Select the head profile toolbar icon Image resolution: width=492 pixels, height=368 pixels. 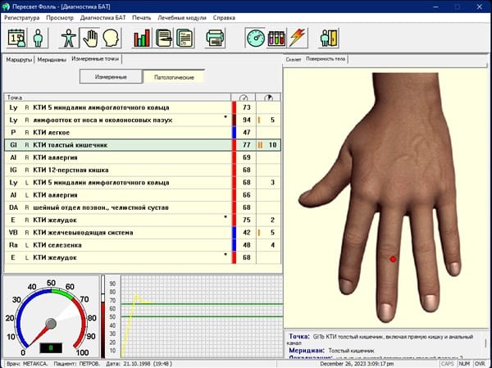tap(111, 37)
